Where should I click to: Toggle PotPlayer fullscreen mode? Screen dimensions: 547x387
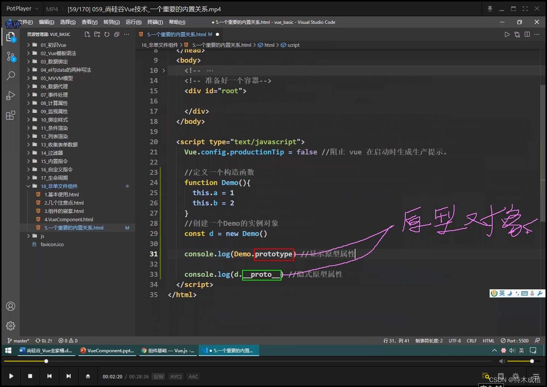click(525, 9)
